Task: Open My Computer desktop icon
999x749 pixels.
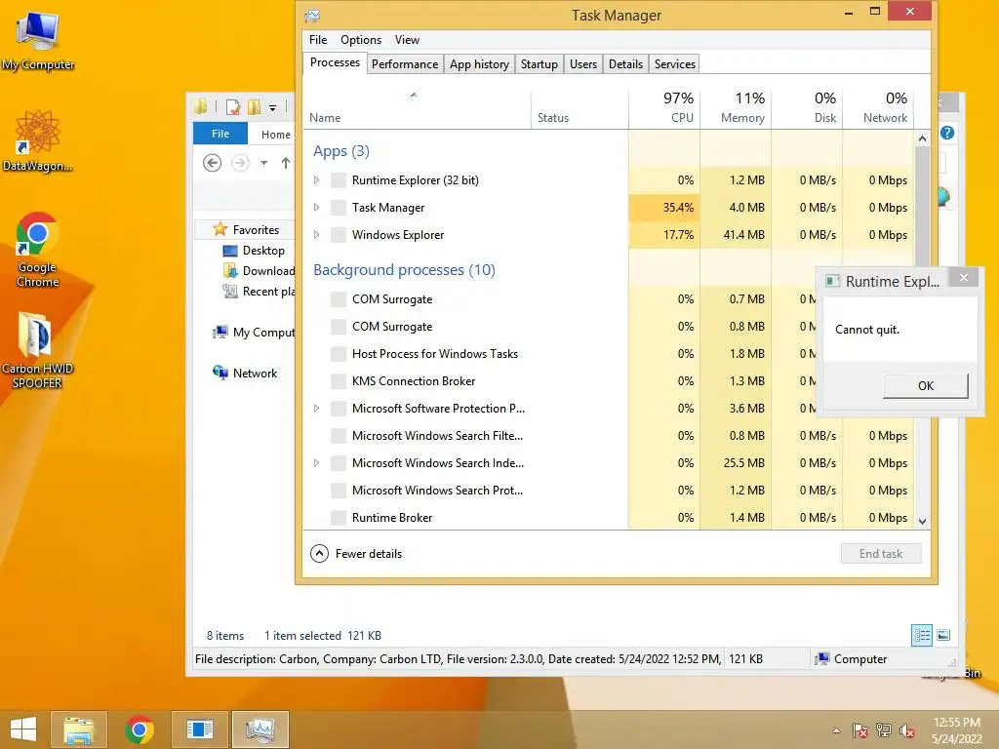Action: coord(38,40)
